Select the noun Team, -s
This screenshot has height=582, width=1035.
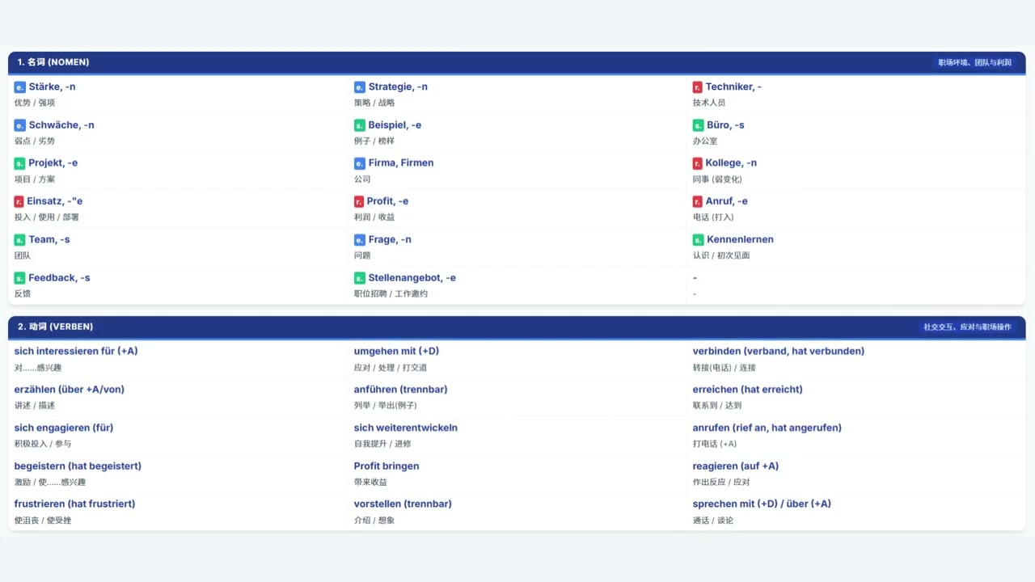(x=49, y=240)
